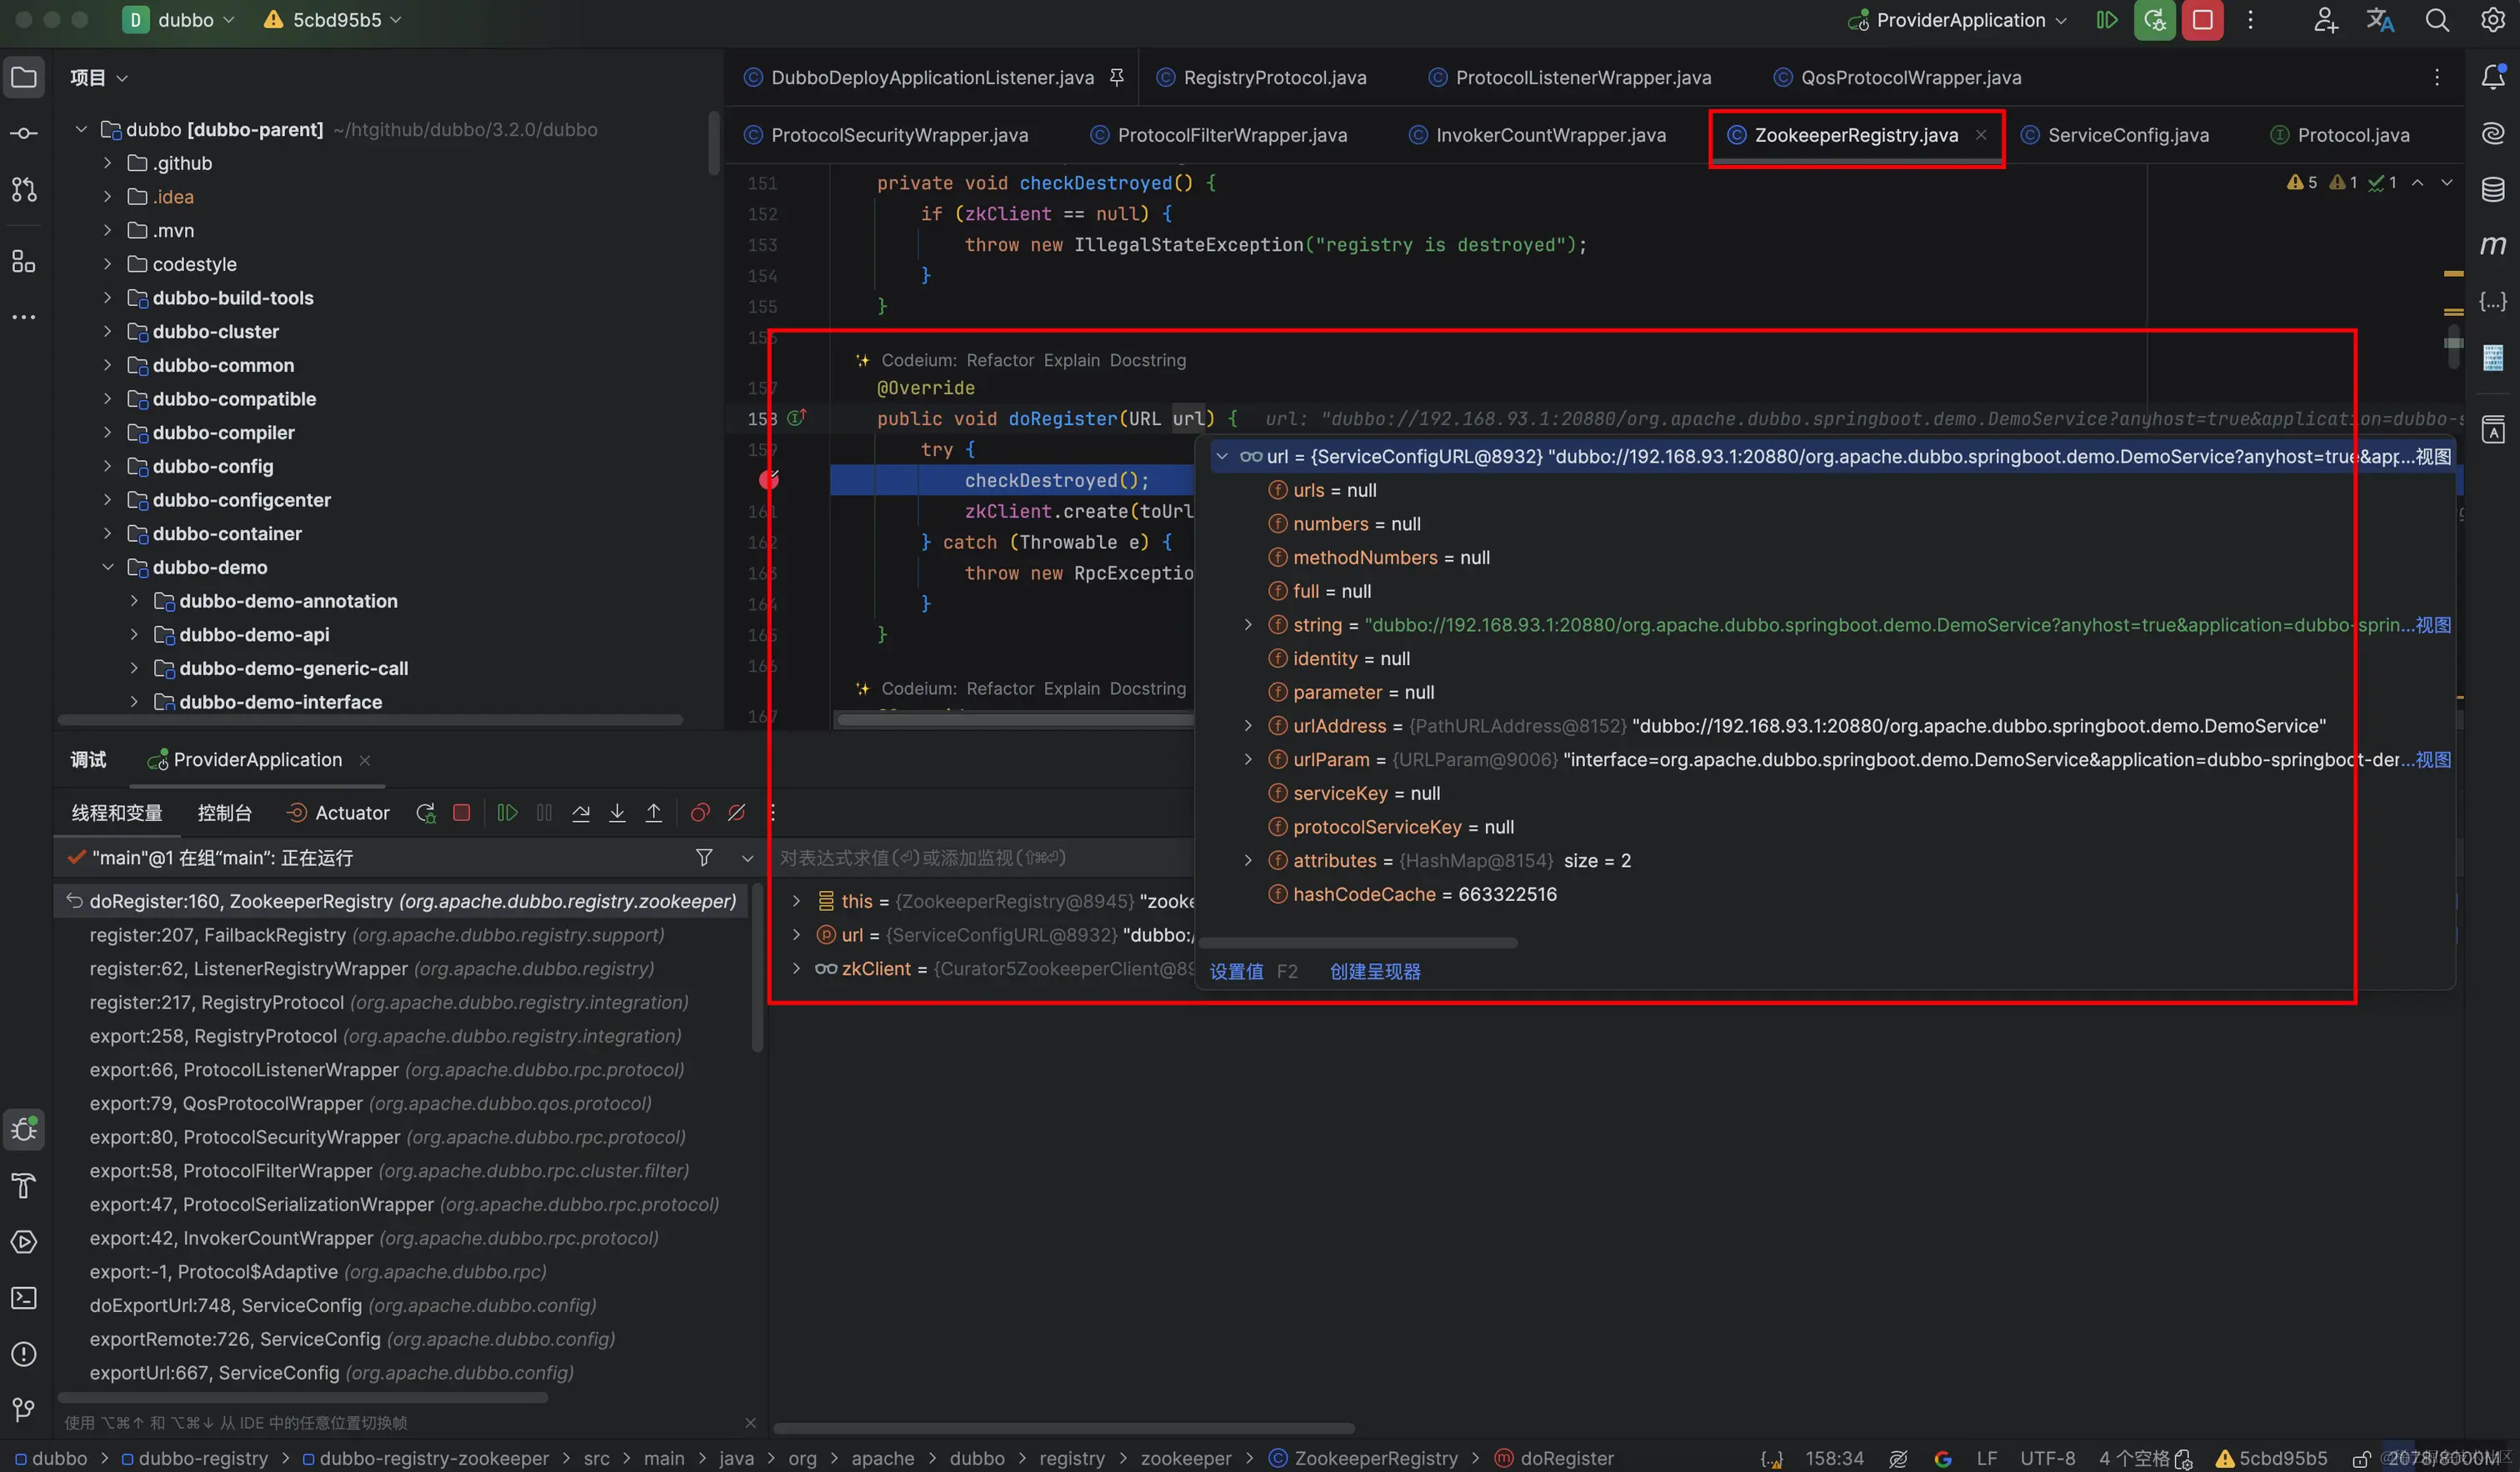The image size is (2520, 1472).
Task: Expand urlAddress field in variable popup
Action: point(1248,726)
